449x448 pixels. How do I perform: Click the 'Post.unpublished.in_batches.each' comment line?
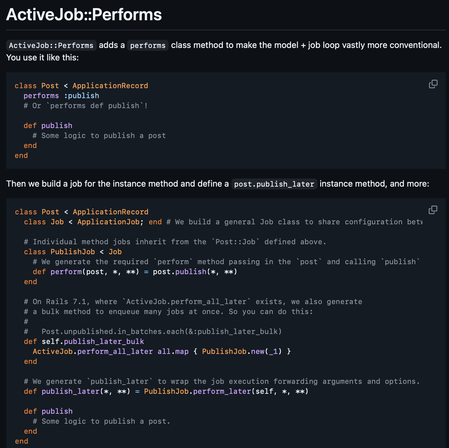162,331
